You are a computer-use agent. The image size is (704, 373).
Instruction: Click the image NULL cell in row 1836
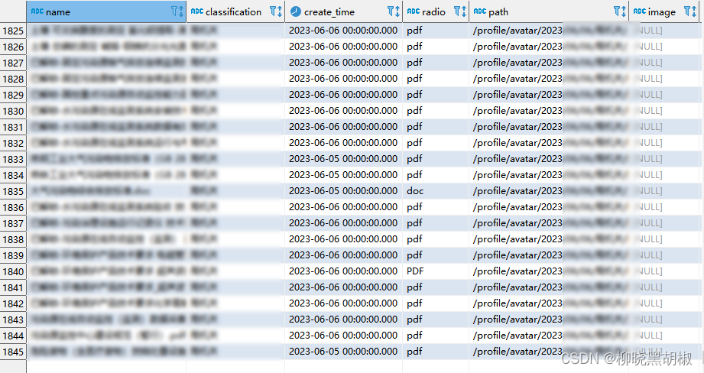664,207
